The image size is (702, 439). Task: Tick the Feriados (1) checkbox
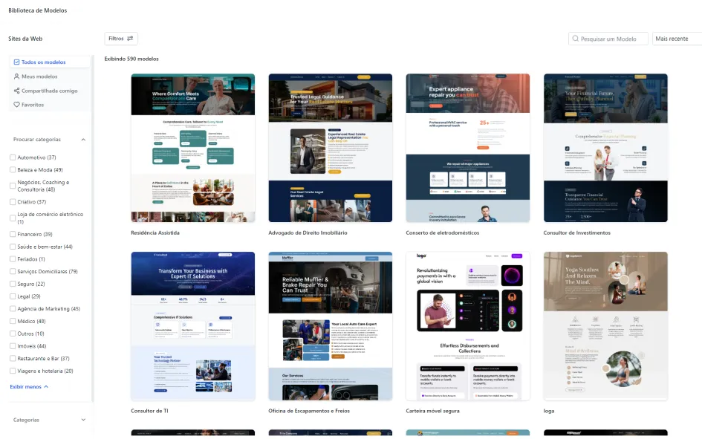pyautogui.click(x=13, y=258)
